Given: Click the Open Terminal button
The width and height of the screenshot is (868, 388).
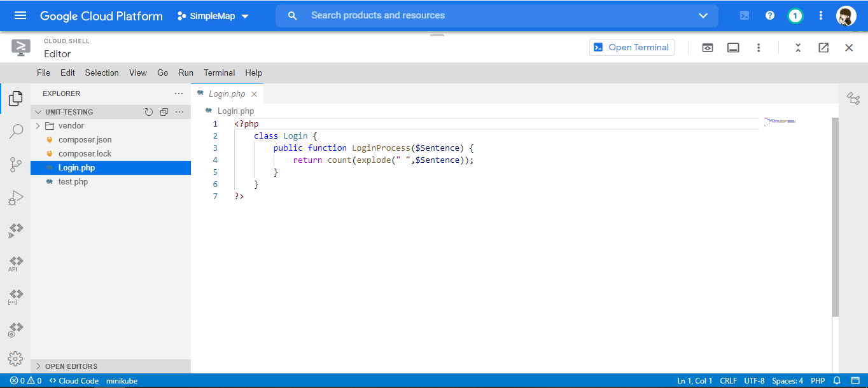Looking at the screenshot, I should click(x=632, y=47).
